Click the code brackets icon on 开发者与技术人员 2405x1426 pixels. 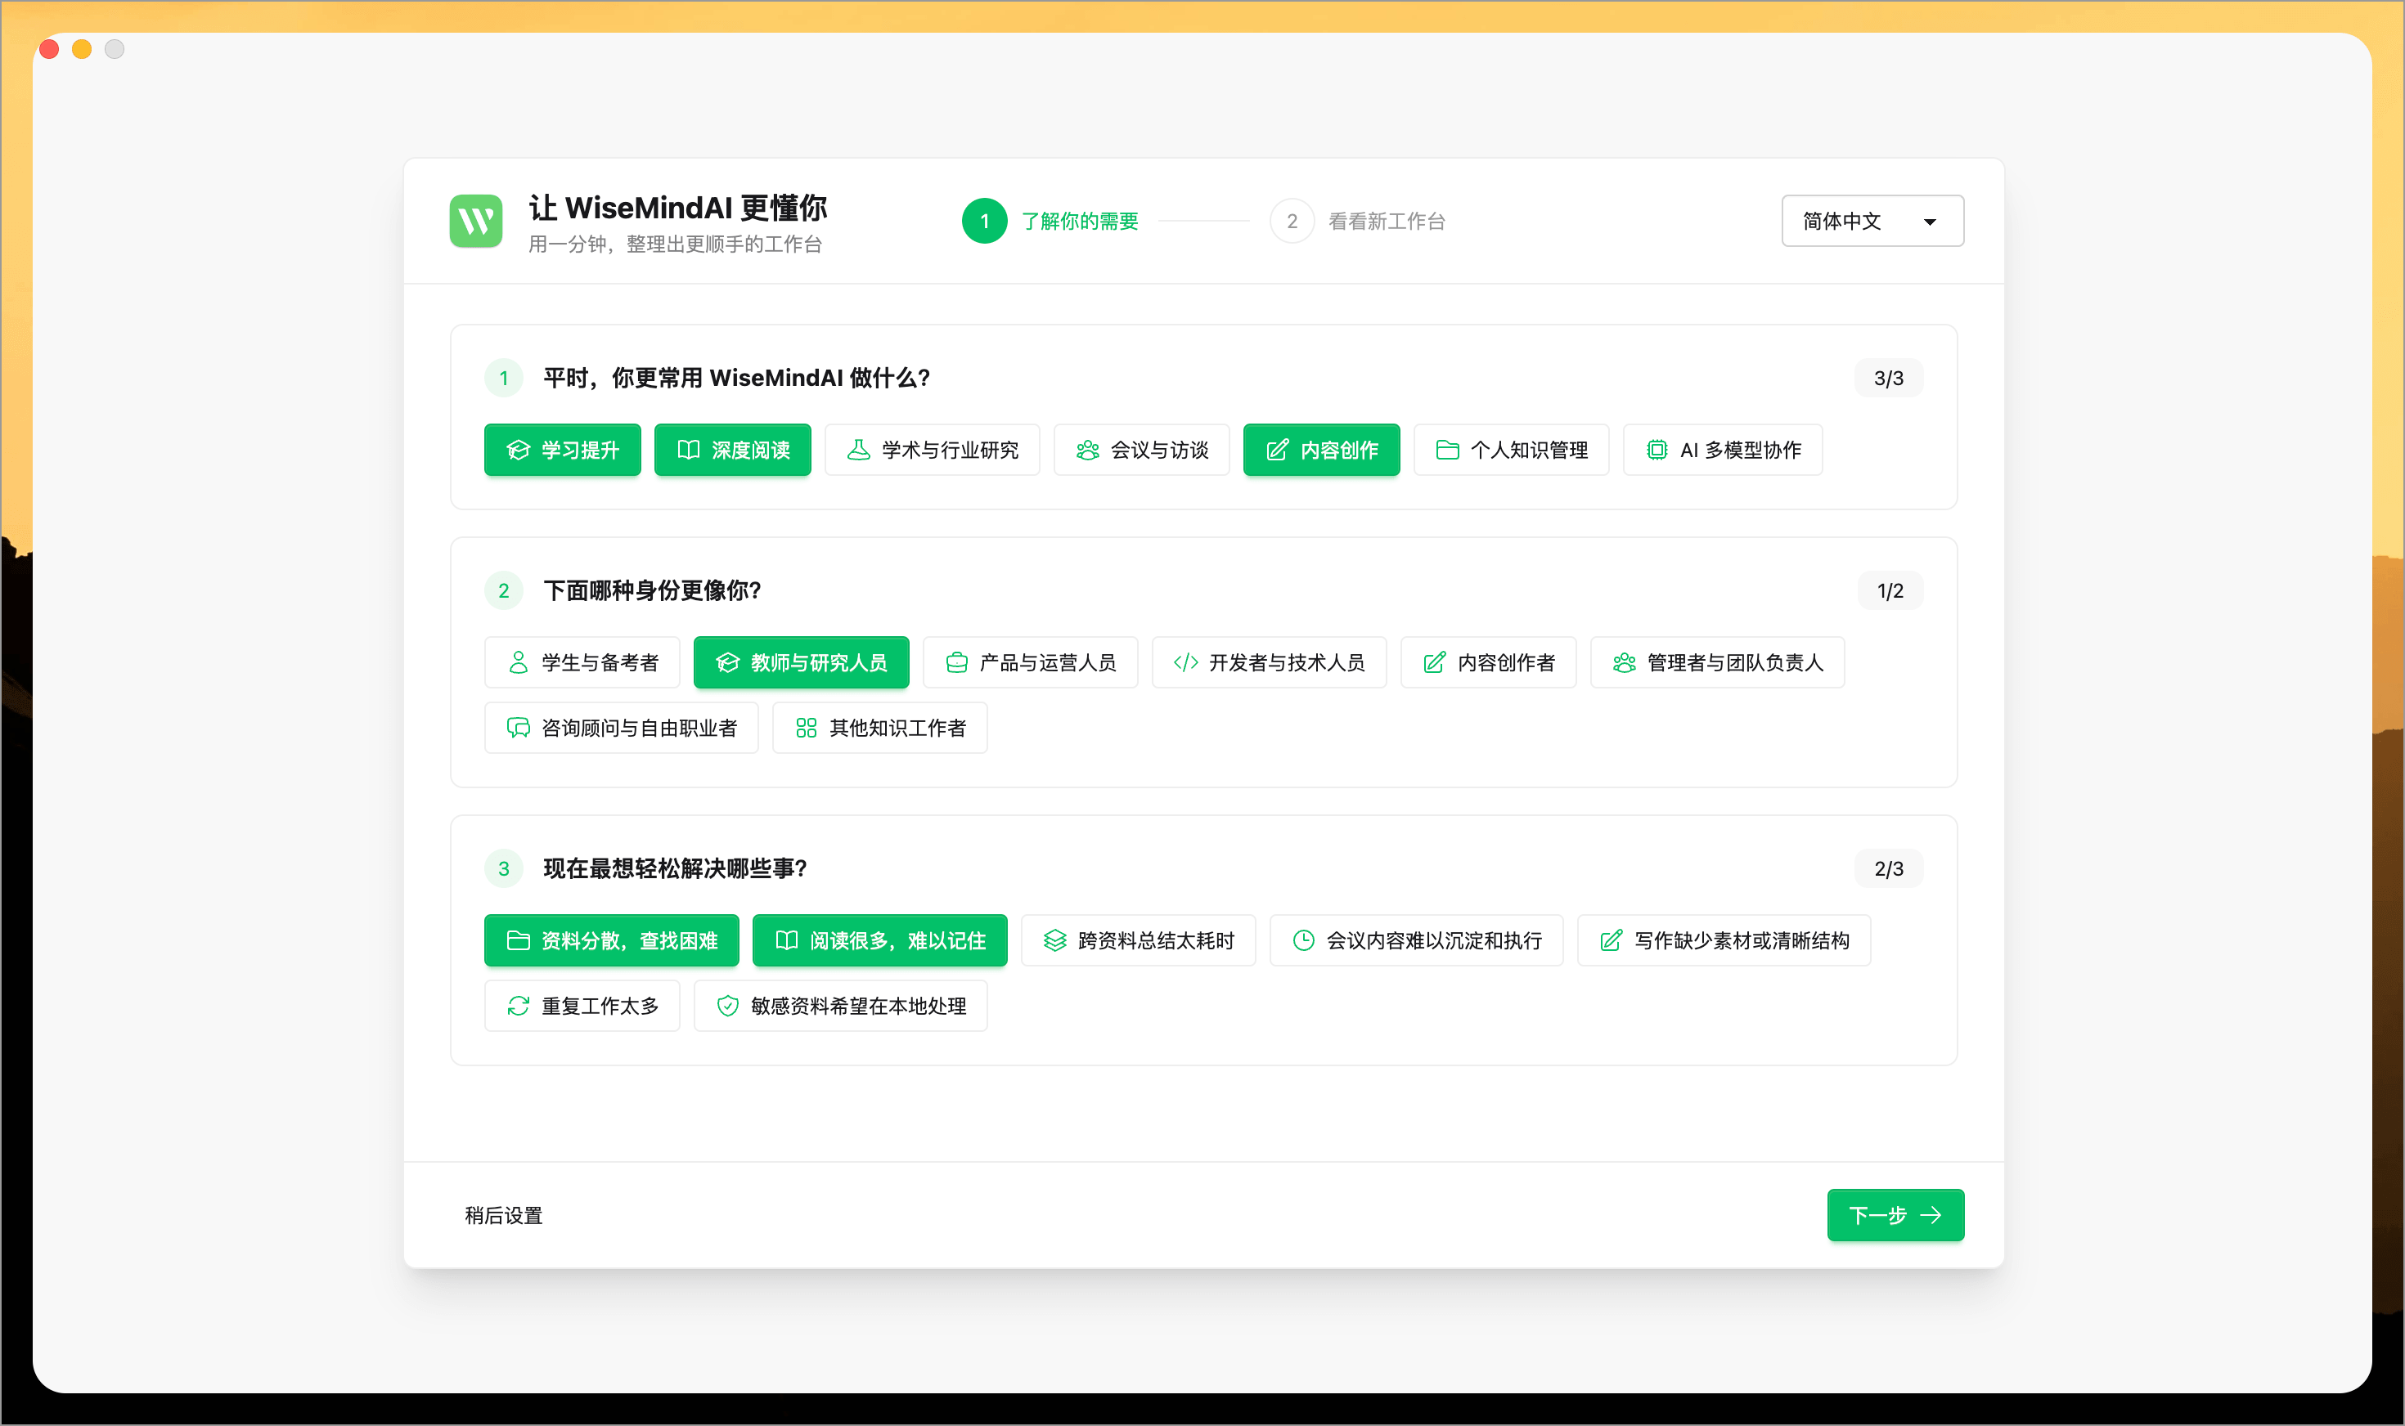pyautogui.click(x=1185, y=662)
